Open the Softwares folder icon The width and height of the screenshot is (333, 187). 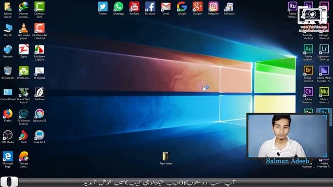point(229,7)
